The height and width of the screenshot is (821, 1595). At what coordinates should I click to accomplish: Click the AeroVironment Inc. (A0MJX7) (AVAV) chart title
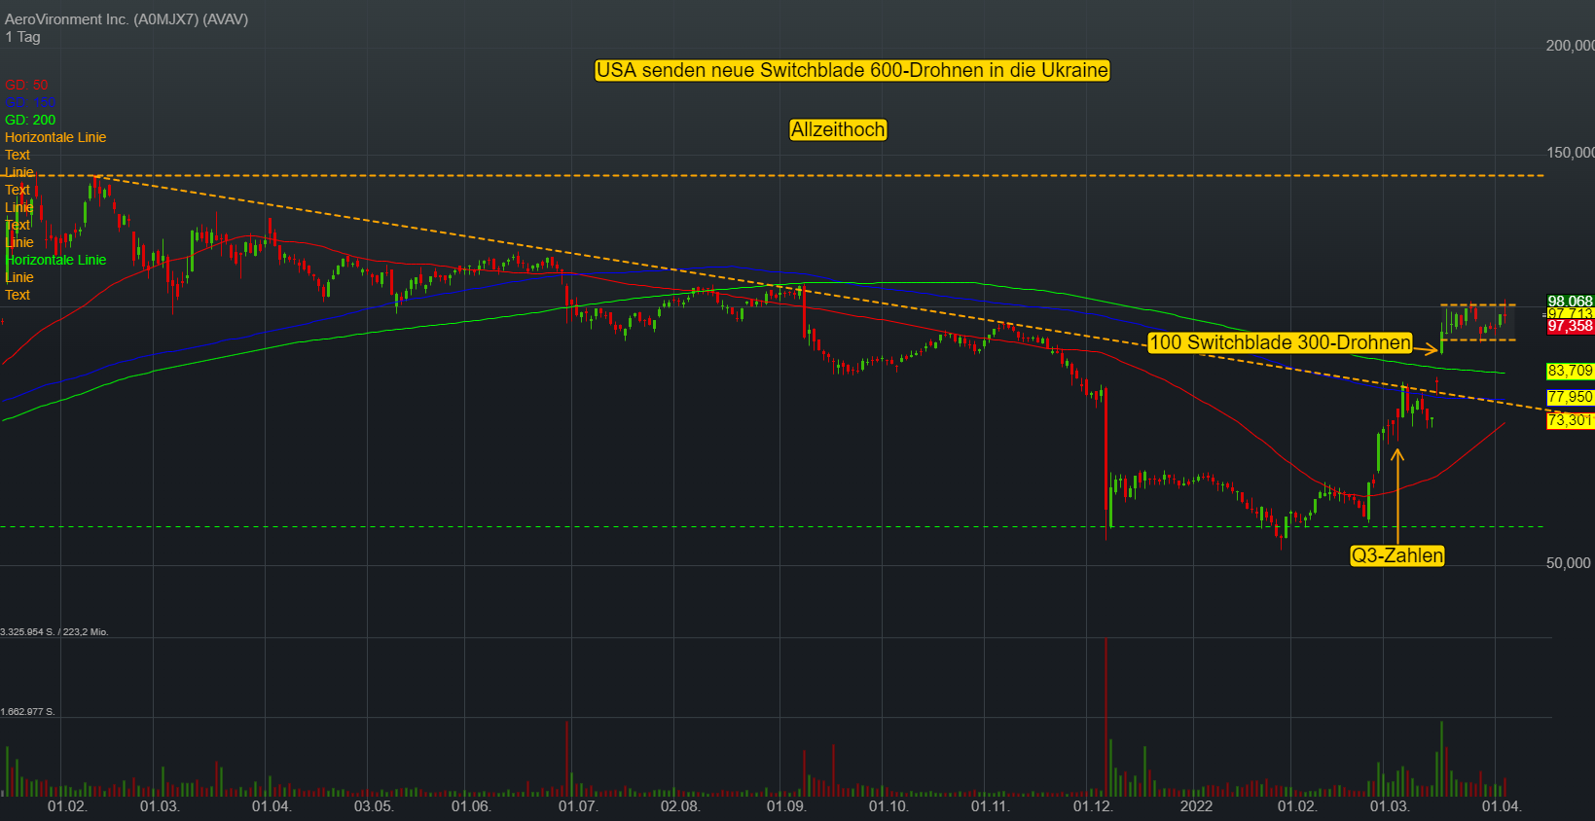[x=127, y=19]
